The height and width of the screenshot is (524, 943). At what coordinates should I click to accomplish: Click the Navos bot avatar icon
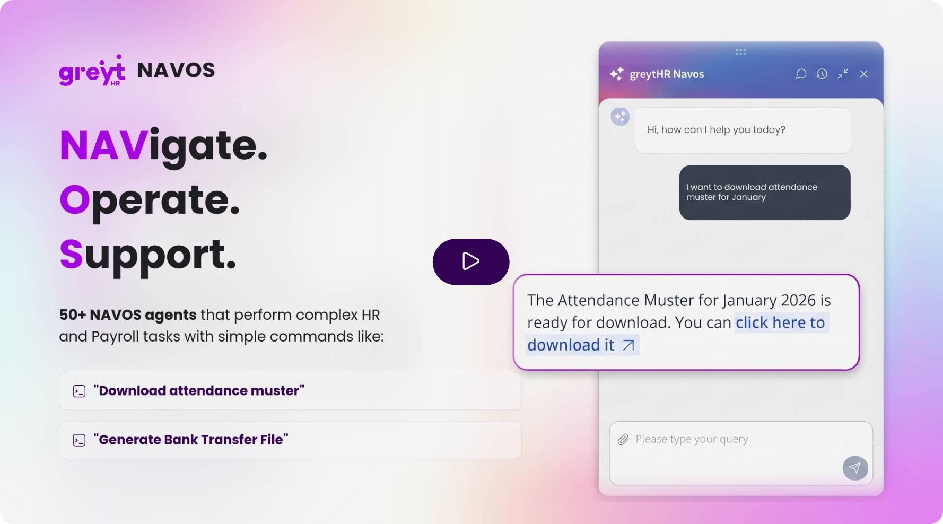point(620,117)
